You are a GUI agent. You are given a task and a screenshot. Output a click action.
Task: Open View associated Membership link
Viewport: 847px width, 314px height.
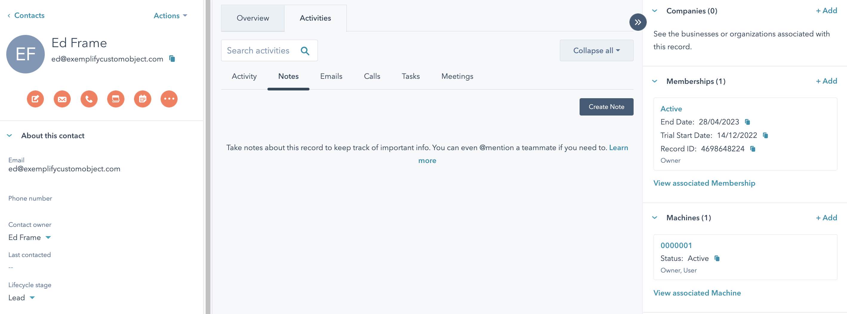pyautogui.click(x=704, y=183)
